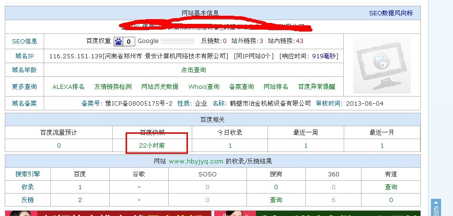Click the 域名年龄 row label
Image resolution: width=453 pixels, height=216 pixels.
click(x=24, y=70)
